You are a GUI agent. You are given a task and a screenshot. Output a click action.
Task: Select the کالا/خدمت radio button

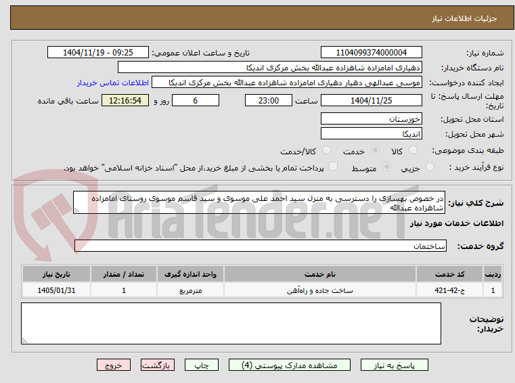[326, 150]
